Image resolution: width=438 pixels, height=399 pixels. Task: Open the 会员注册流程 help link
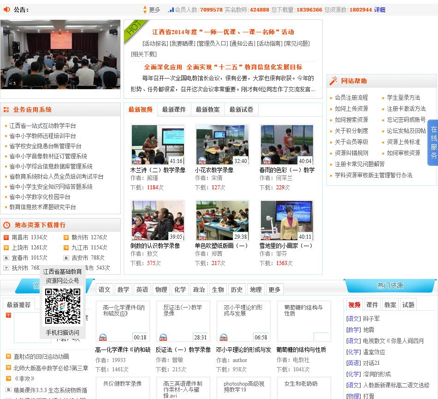pos(351,97)
